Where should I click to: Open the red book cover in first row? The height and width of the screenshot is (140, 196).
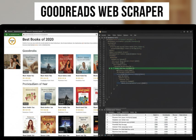coord(66,64)
